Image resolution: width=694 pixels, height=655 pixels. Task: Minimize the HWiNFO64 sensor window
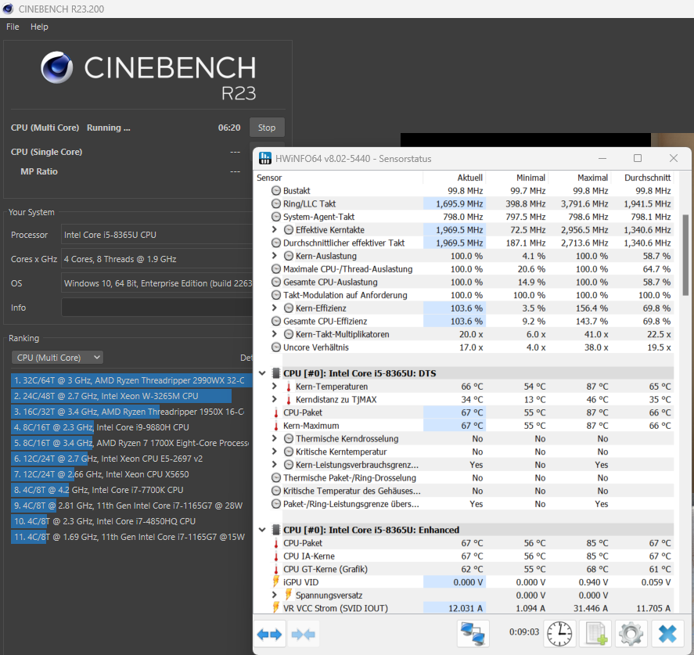coord(602,158)
